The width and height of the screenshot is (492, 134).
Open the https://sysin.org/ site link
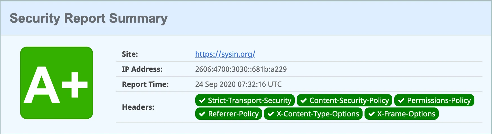pos(225,54)
